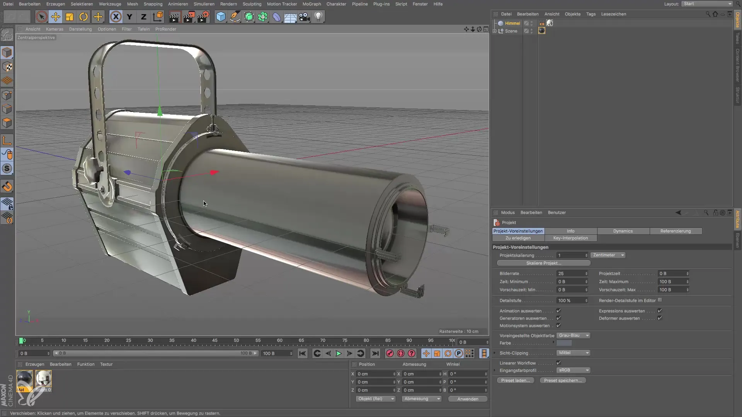
Task: Toggle position keyframe recording icon
Action: [x=426, y=353]
